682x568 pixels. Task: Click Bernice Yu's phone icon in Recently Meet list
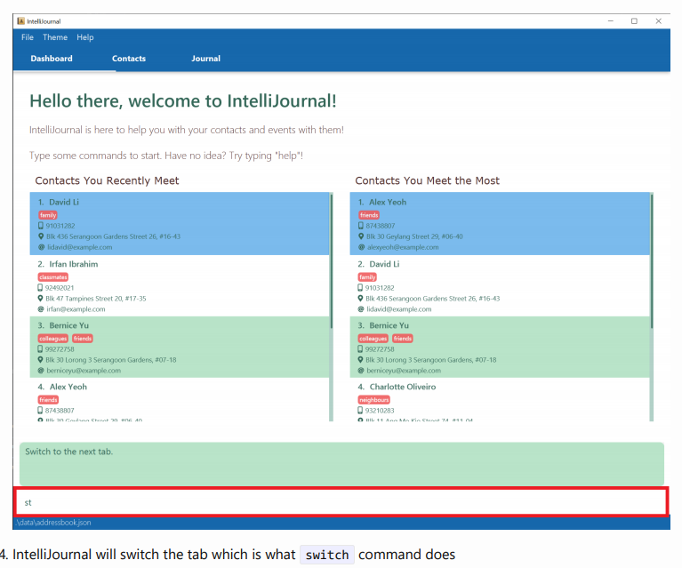point(40,348)
